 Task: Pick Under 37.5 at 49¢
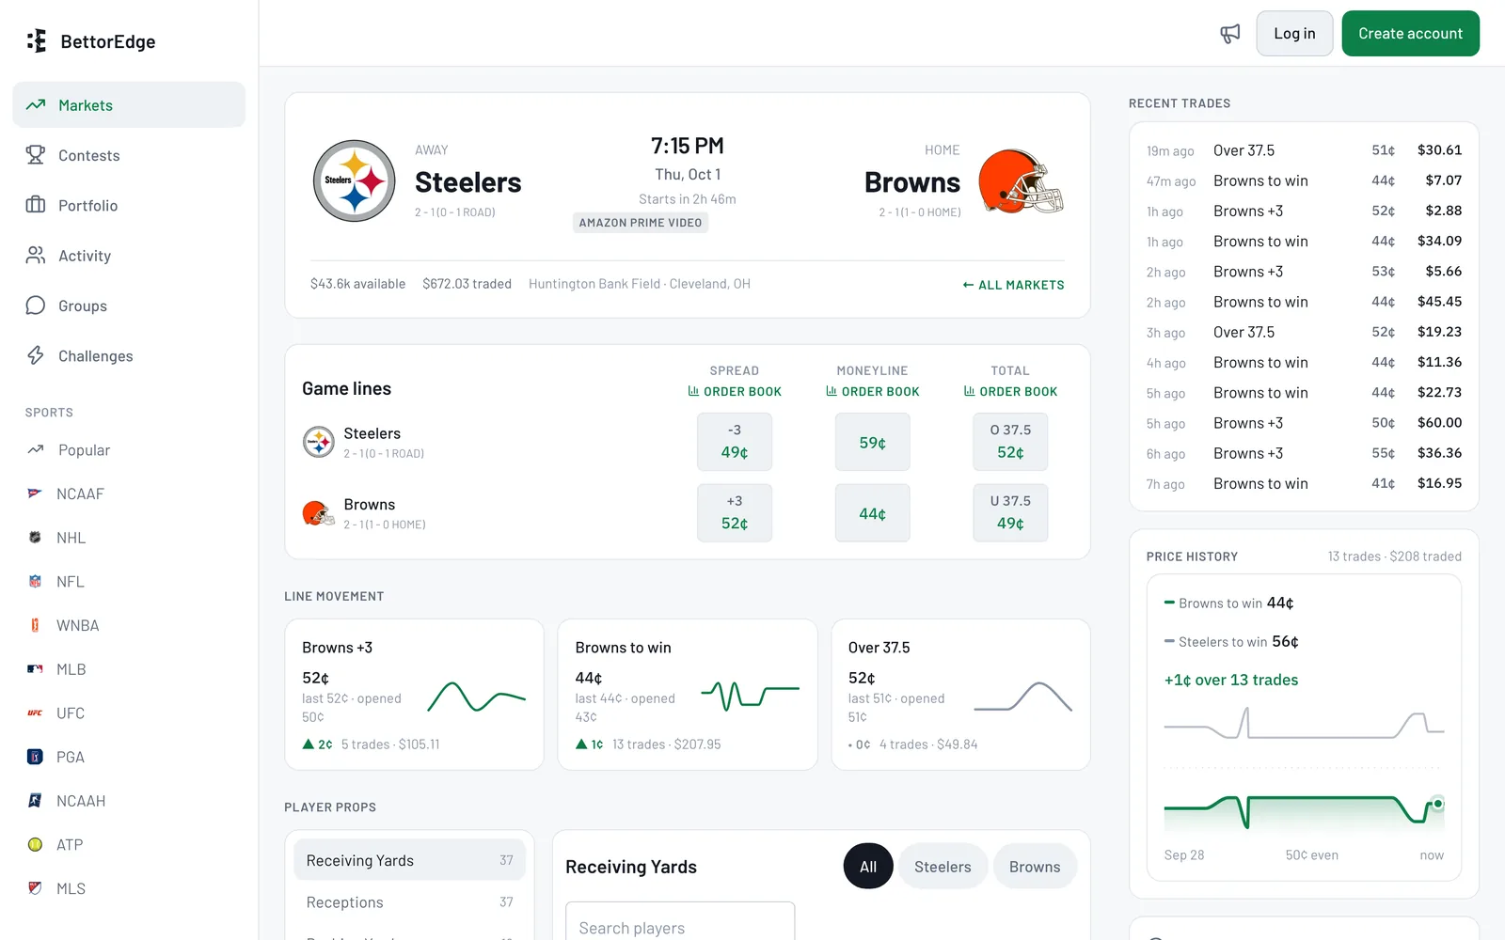1010,513
